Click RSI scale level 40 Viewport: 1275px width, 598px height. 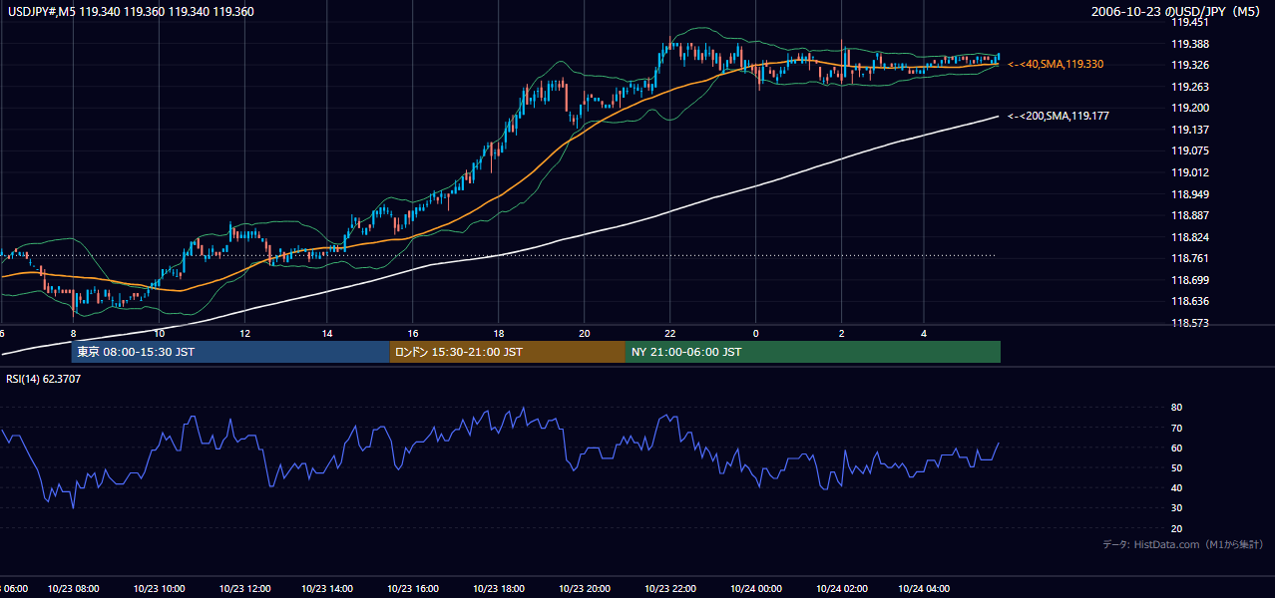pos(1176,488)
